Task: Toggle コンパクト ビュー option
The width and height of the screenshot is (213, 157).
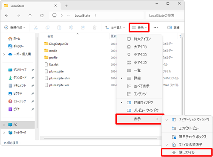Action: (187, 128)
